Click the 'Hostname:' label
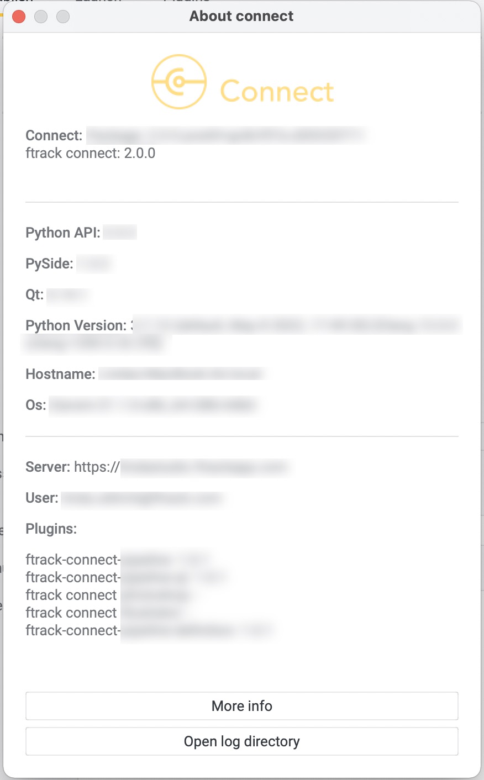484x780 pixels. click(x=61, y=374)
